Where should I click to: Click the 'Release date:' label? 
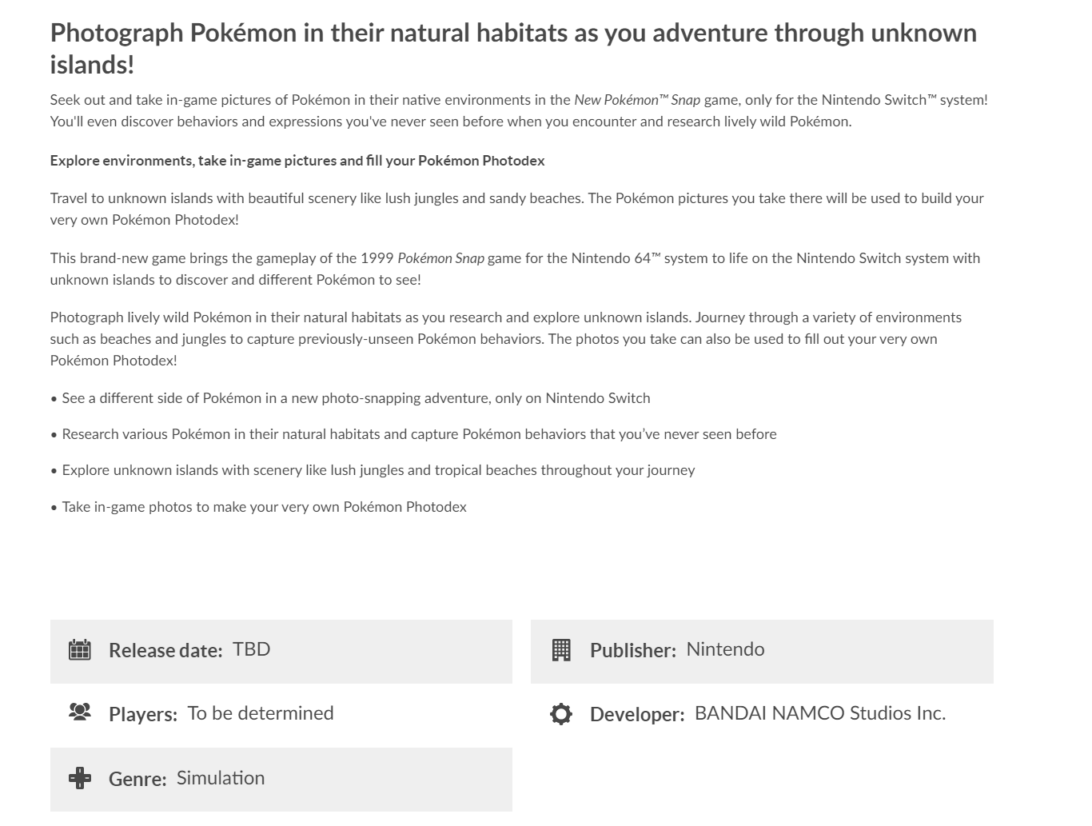pos(165,651)
